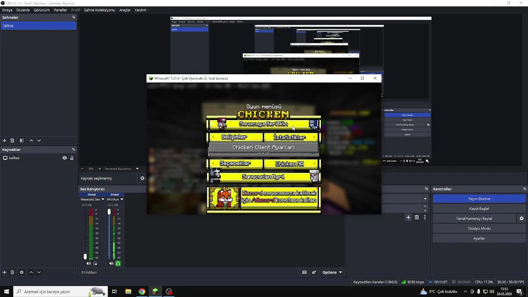Remove transition with trash icon
The height and width of the screenshot is (297, 528).
point(417,217)
